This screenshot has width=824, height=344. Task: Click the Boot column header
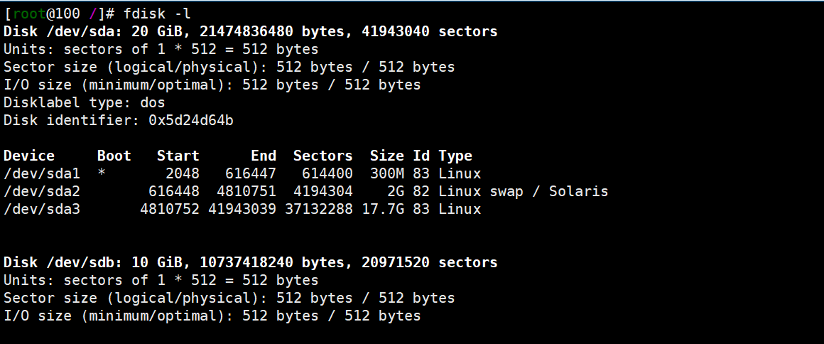pos(114,156)
